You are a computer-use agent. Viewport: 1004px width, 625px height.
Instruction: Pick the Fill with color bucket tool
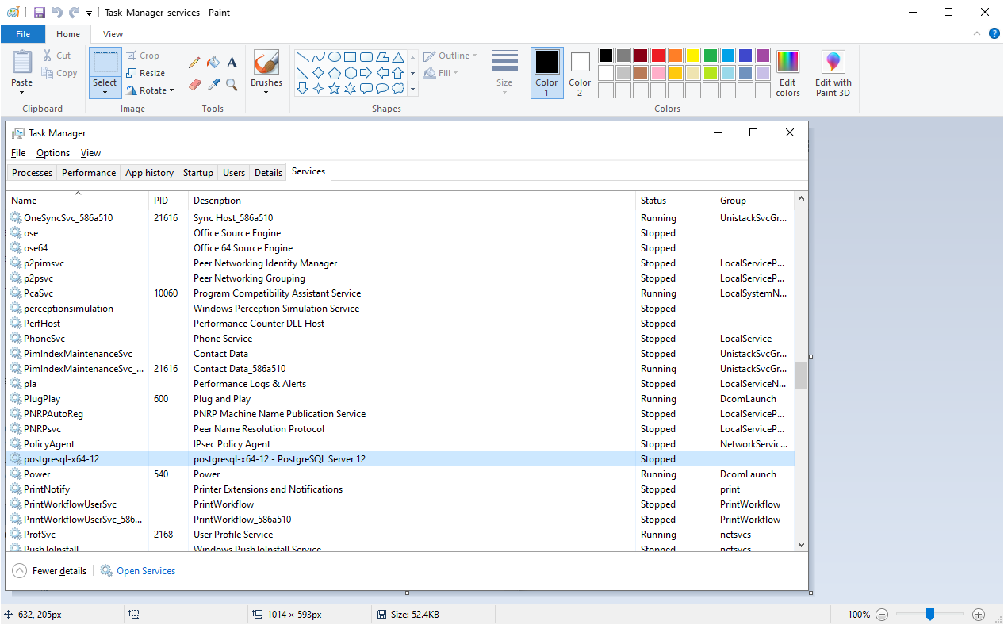213,62
